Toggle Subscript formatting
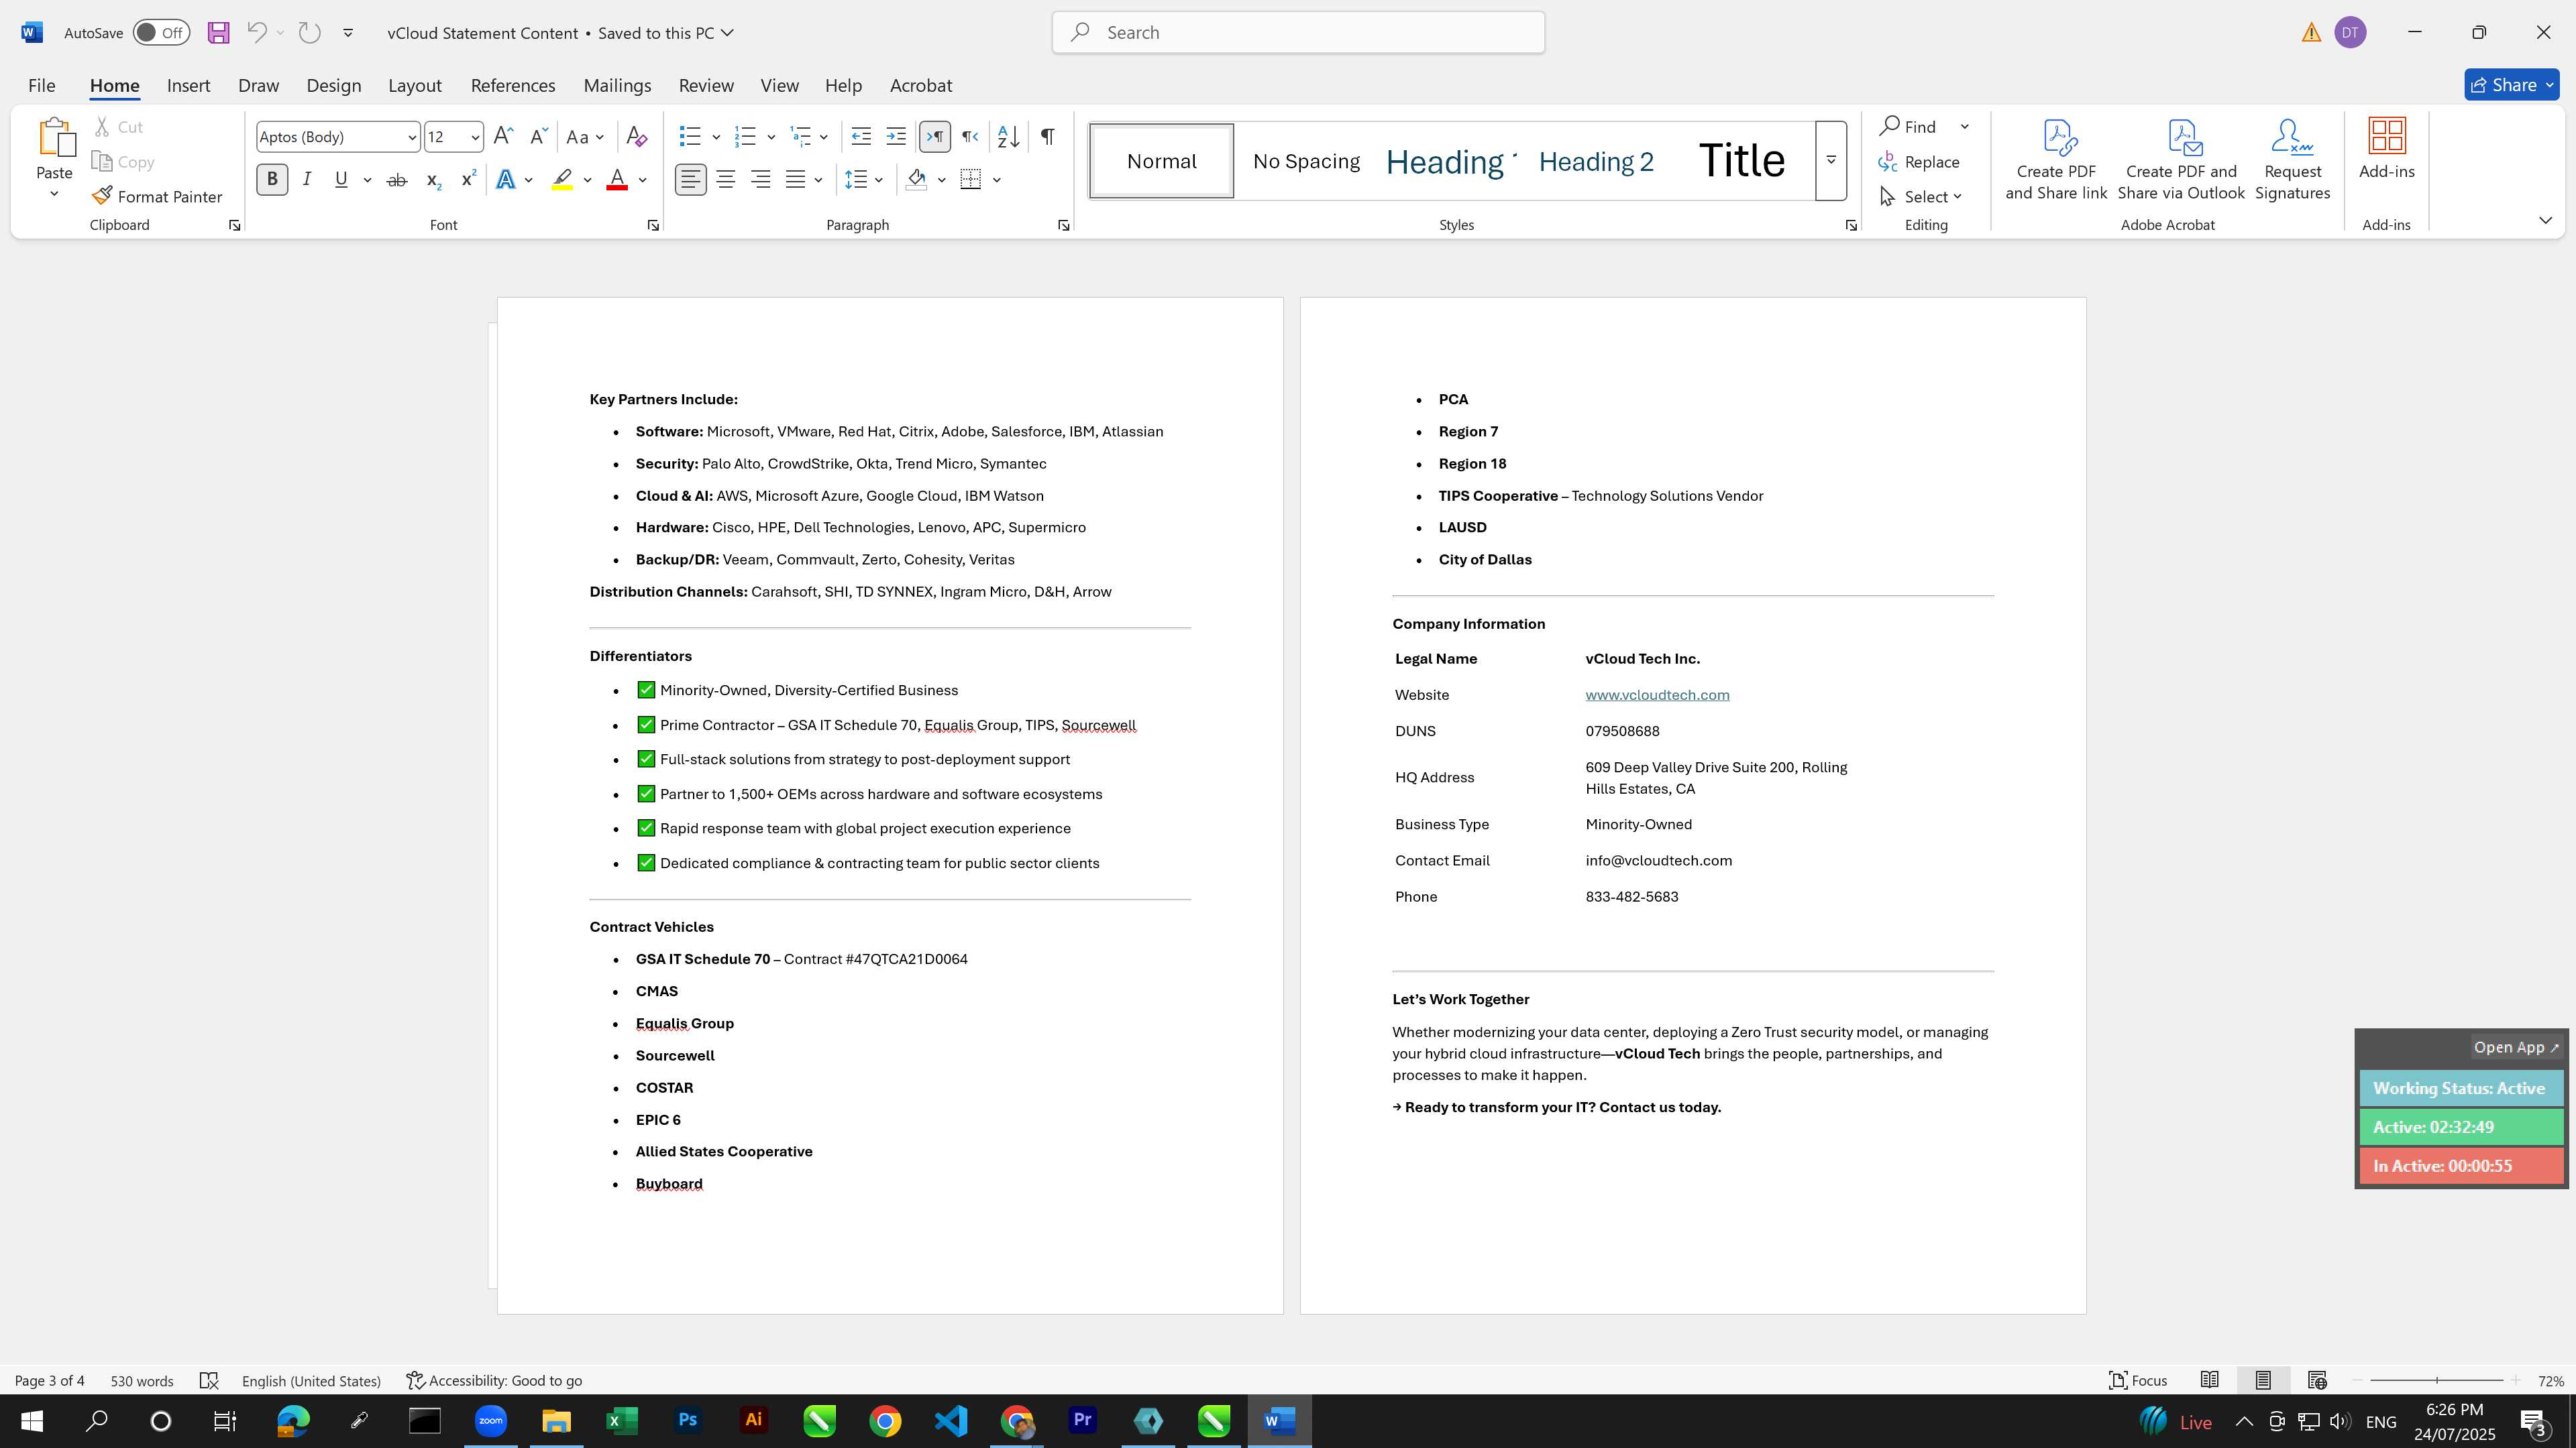Viewport: 2576px width, 1448px height. [x=433, y=180]
